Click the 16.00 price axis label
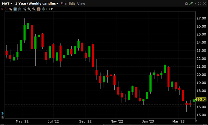 pyautogui.click(x=201, y=107)
